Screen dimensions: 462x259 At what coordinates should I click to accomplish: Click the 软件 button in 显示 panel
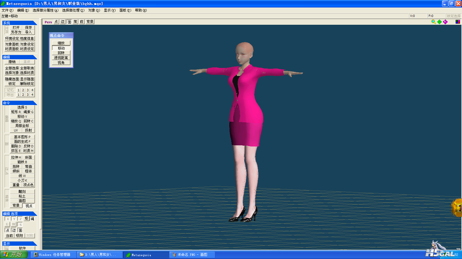(x=22, y=248)
